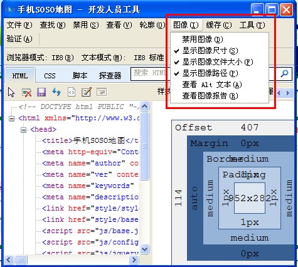This screenshot has height=267, width=298.
Task: Select the script js/base.js row
Action: pyautogui.click(x=90, y=231)
